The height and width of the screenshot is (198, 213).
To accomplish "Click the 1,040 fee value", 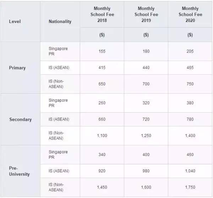I will click(190, 171).
